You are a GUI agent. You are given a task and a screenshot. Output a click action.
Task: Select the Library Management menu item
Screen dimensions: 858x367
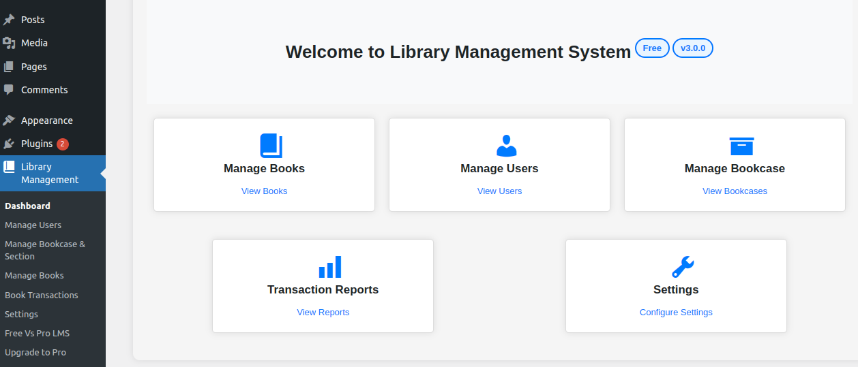[x=53, y=173]
